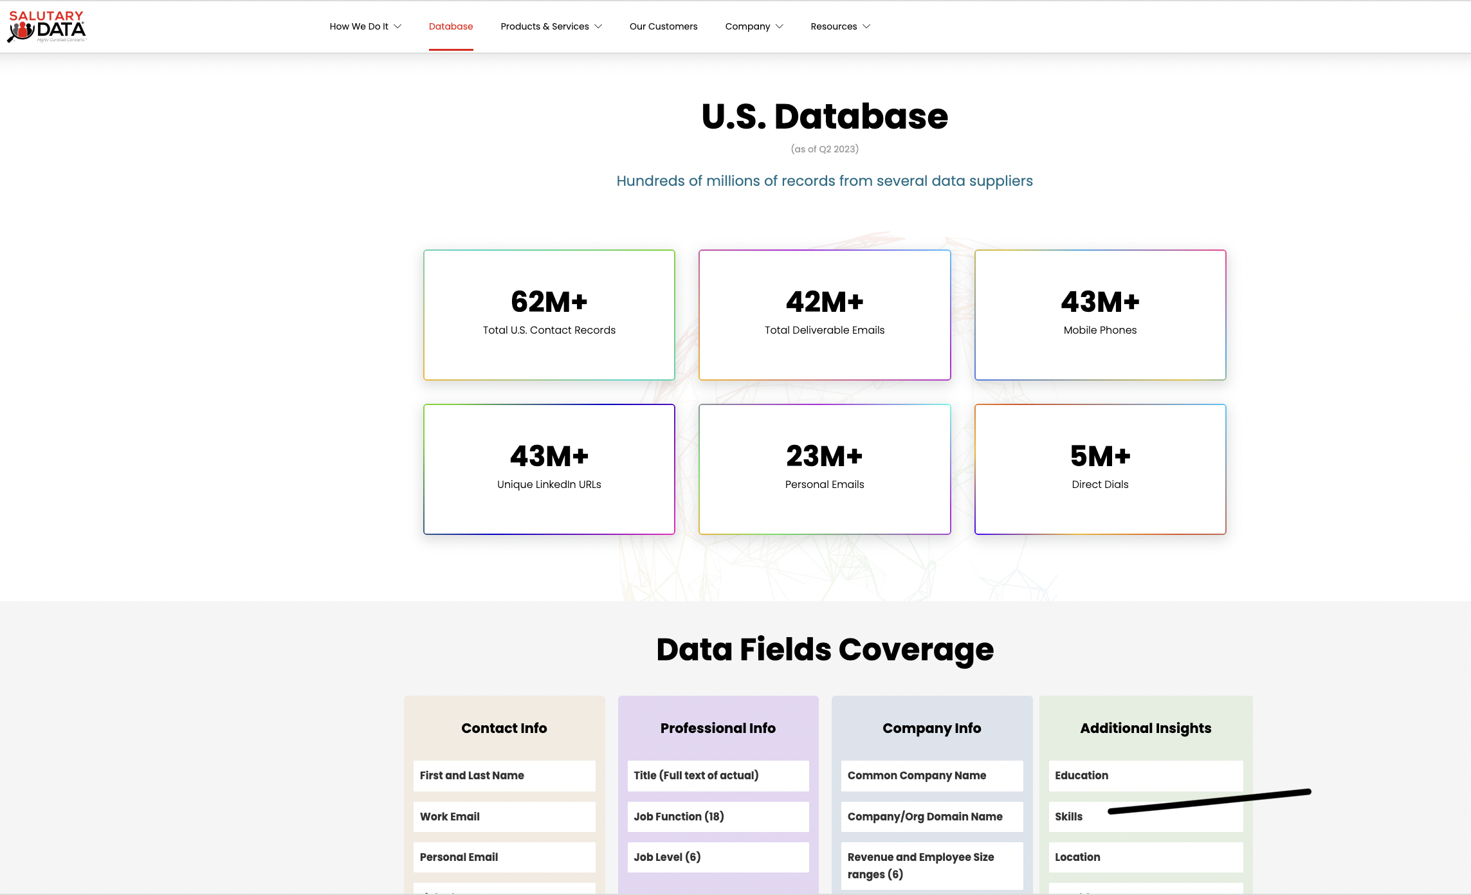Expand the How We Do It menu
The image size is (1471, 895).
365,26
